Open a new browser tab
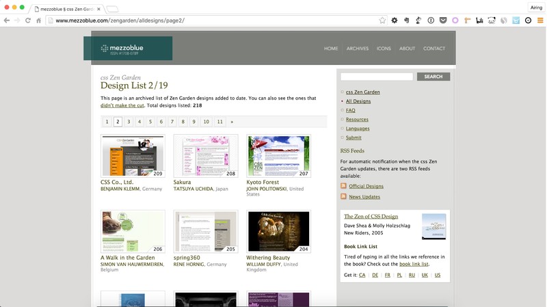The height and width of the screenshot is (307, 547). 112,9
